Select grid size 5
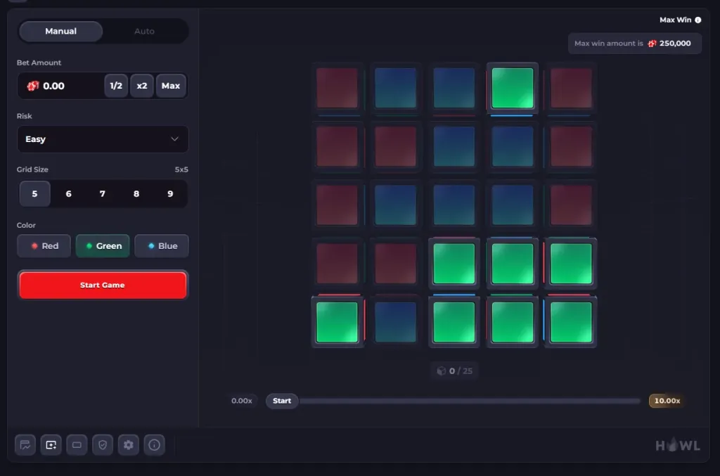This screenshot has height=476, width=720. (35, 194)
